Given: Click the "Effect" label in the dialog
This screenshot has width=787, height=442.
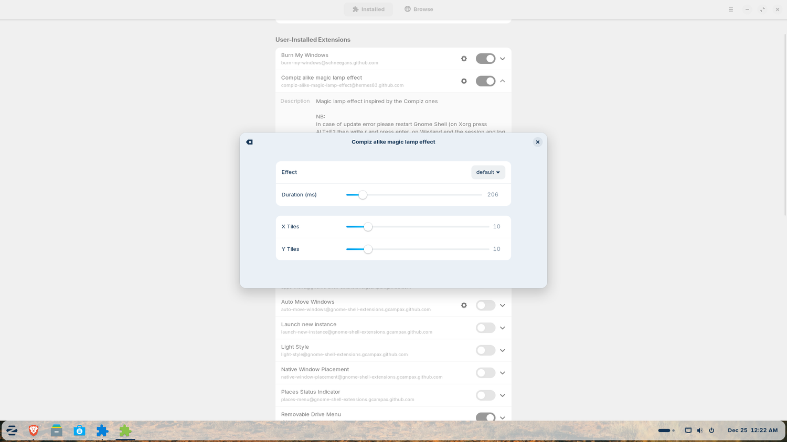Looking at the screenshot, I should click(x=289, y=172).
